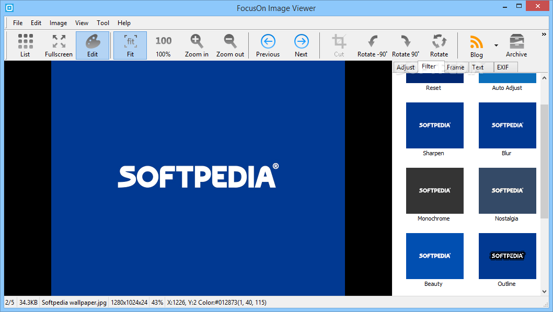Screen dimensions: 553x312
Task: Apply the Blur filter
Action: pyautogui.click(x=507, y=125)
